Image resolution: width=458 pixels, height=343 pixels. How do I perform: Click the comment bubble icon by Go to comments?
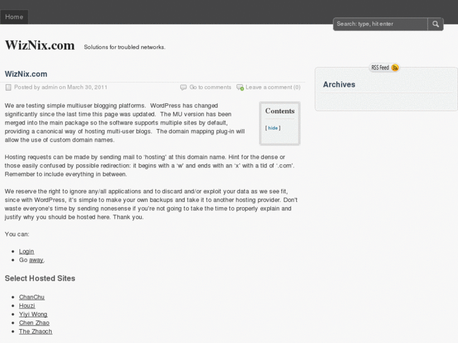click(x=183, y=87)
